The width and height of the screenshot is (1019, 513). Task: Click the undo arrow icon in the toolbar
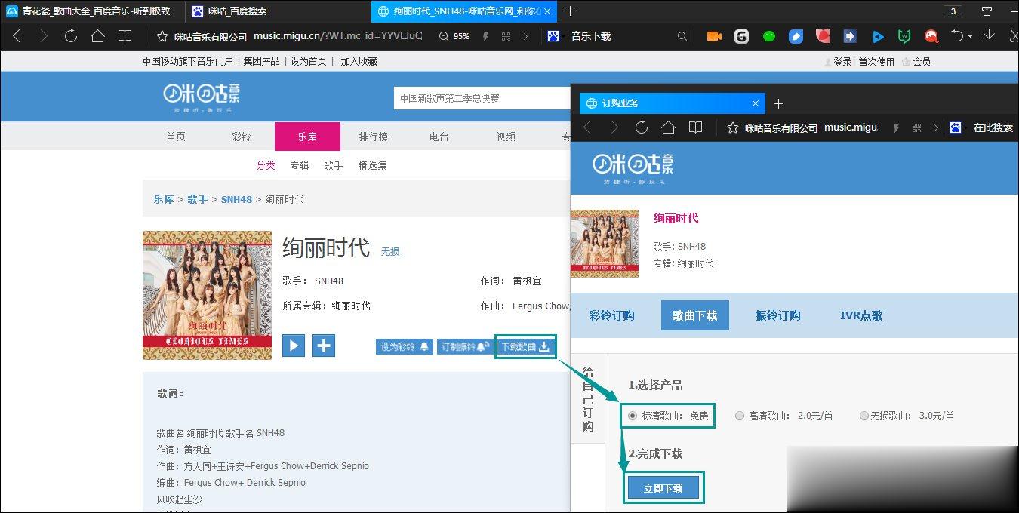957,36
